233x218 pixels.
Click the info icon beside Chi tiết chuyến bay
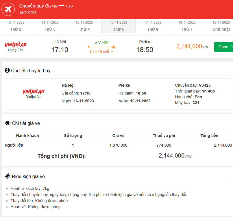(x=7, y=70)
